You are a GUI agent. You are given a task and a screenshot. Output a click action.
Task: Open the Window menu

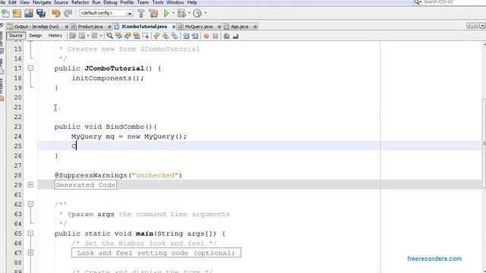(175, 2)
